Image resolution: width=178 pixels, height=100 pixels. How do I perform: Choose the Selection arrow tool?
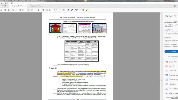[x=38, y=10]
